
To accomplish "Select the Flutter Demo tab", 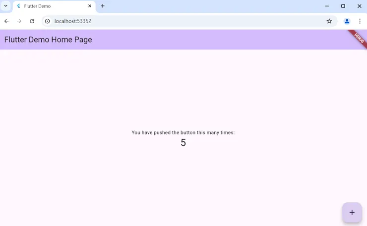I will 54,6.
